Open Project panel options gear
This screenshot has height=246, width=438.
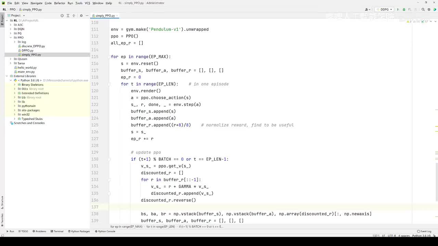coord(81,15)
